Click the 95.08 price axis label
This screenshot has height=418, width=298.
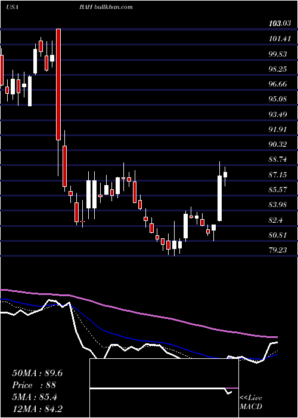(278, 99)
